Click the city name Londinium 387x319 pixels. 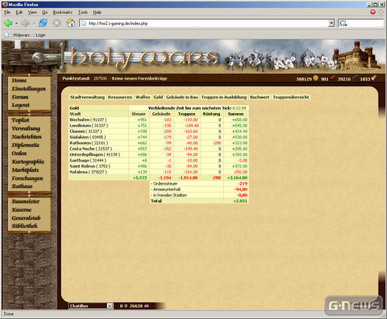click(80, 126)
